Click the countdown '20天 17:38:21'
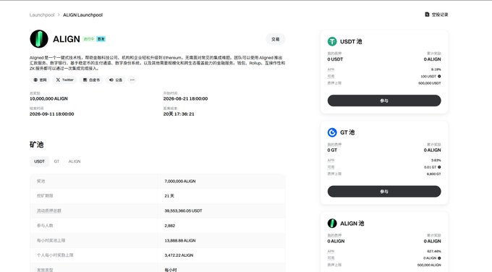Viewport: 492px width, 272px height. click(x=179, y=114)
